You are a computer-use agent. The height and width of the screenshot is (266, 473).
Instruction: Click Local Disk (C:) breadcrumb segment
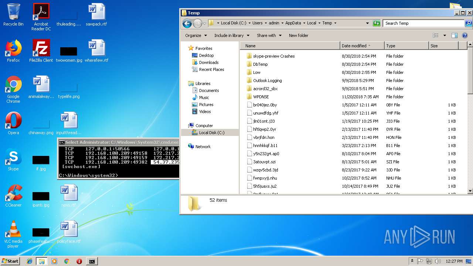point(234,23)
